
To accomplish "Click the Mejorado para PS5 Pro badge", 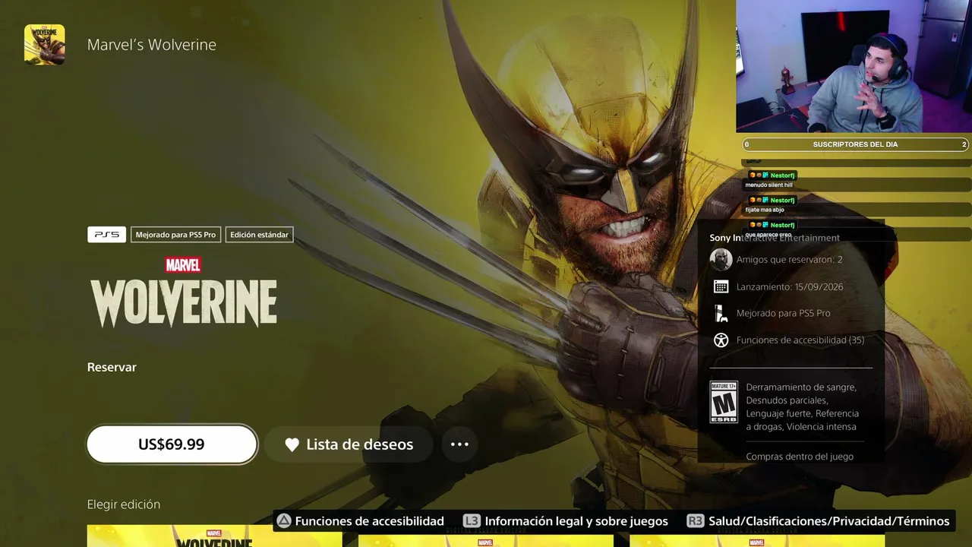I will point(175,235).
